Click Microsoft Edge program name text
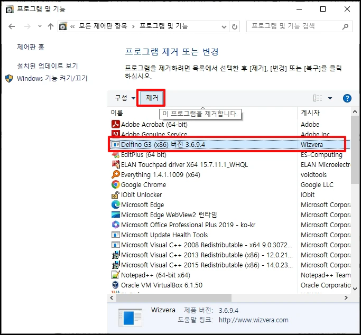361x335 pixels. (143, 205)
